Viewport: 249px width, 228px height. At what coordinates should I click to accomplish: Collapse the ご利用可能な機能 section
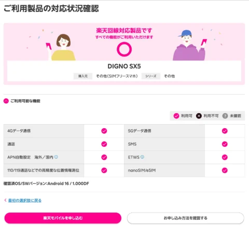(6, 101)
